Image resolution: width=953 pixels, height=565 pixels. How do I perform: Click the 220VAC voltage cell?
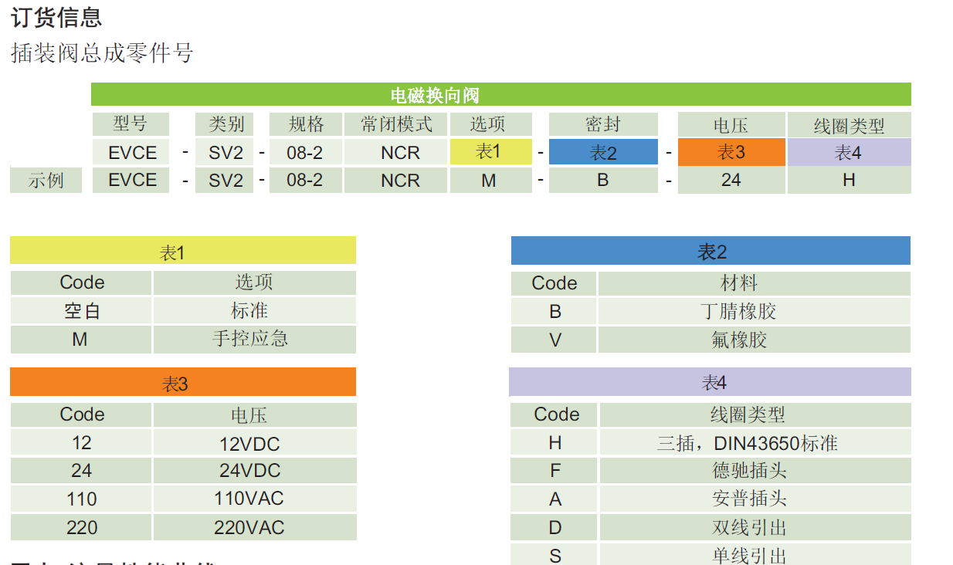pyautogui.click(x=254, y=528)
